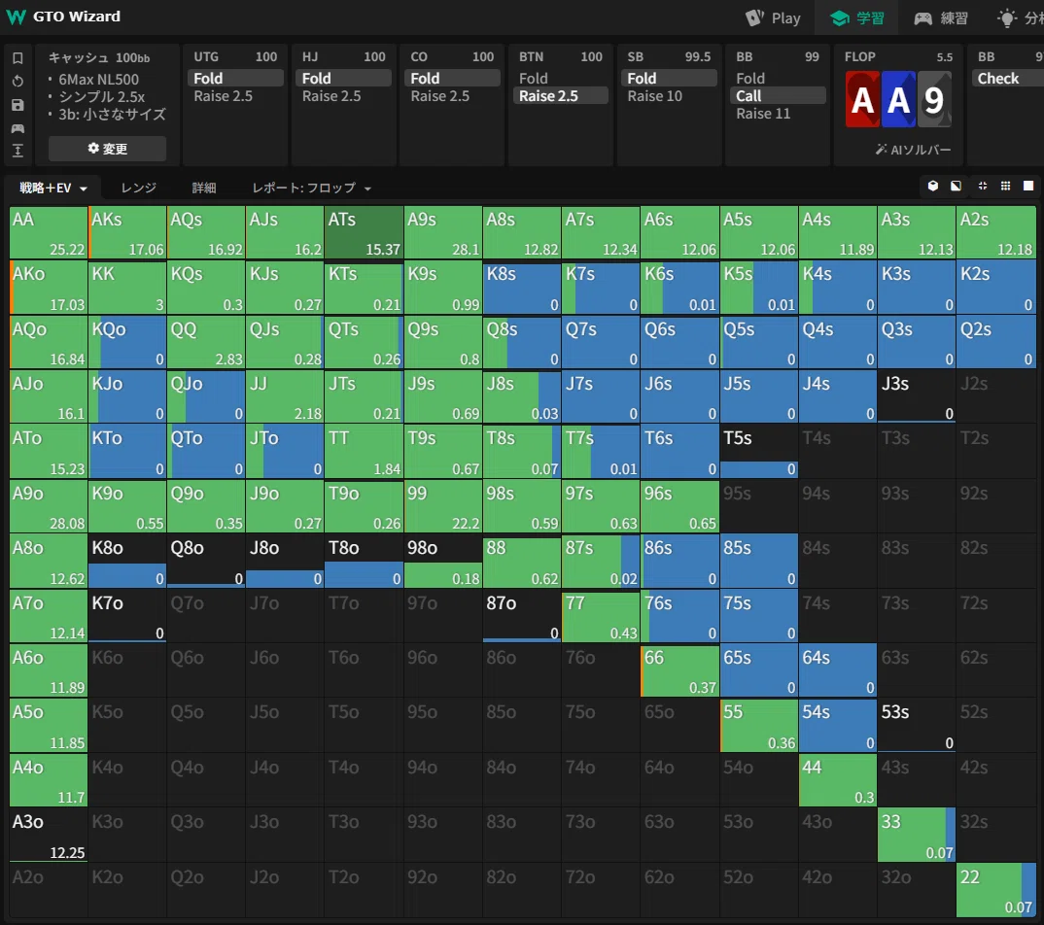Click the 65s hand cell
The image size is (1044, 925).
click(759, 670)
